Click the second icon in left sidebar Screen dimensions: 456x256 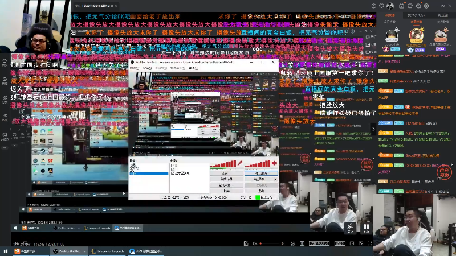coord(5,80)
